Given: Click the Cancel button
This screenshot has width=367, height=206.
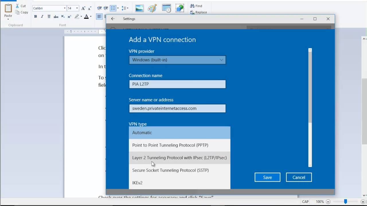Looking at the screenshot, I should click(x=299, y=177).
